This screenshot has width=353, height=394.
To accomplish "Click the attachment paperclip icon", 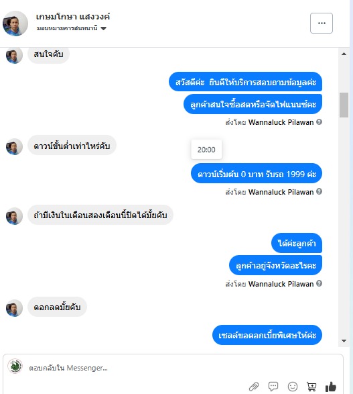I will tap(254, 386).
